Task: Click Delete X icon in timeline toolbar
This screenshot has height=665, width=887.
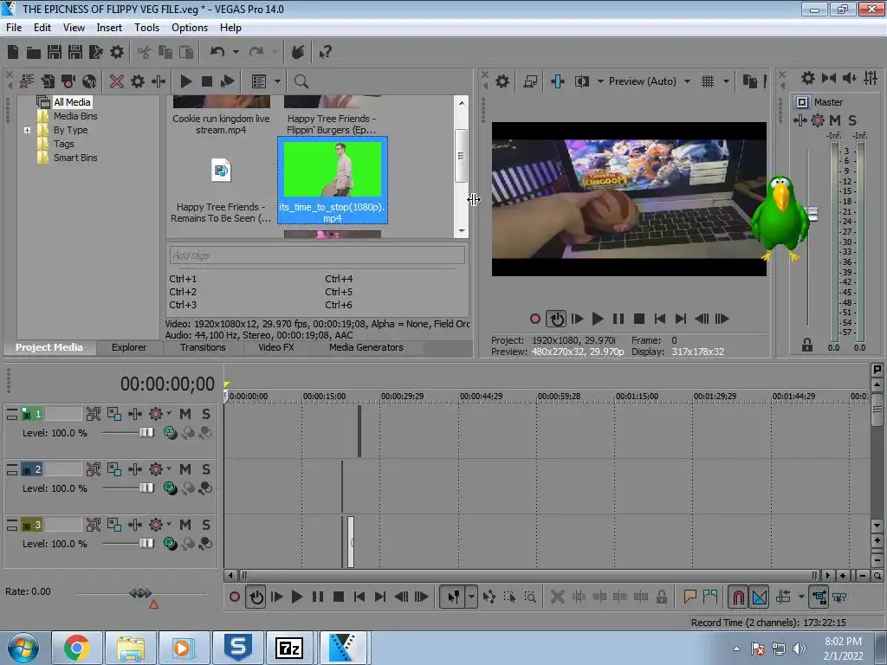Action: 558,597
